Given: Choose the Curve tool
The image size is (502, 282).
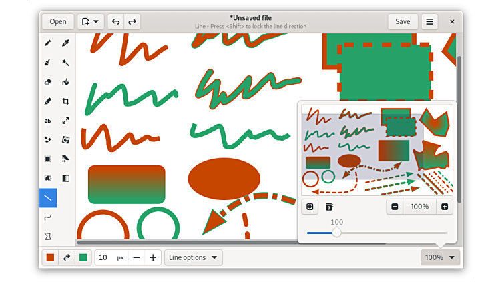Looking at the screenshot, I should (x=47, y=217).
